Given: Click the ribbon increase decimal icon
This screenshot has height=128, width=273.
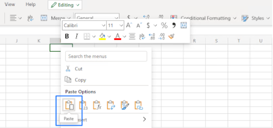Looking at the screenshot, I should point(146,17).
